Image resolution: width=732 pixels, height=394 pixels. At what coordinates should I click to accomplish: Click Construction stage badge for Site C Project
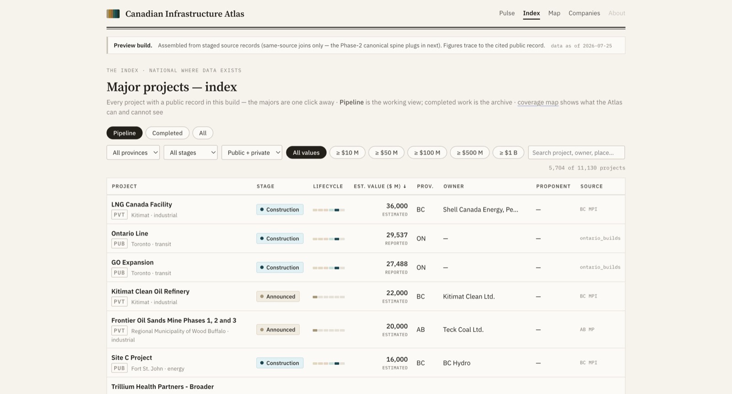coord(280,363)
